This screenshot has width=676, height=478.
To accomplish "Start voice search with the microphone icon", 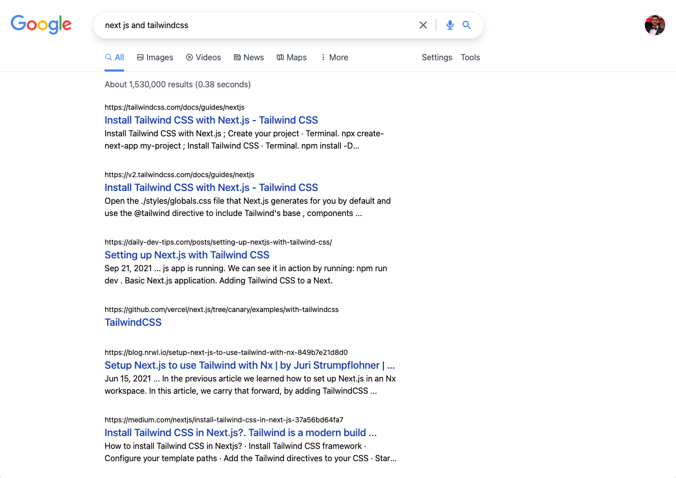I will 450,25.
